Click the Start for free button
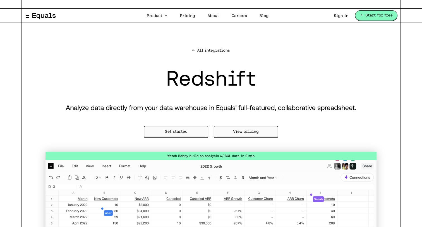 point(376,16)
